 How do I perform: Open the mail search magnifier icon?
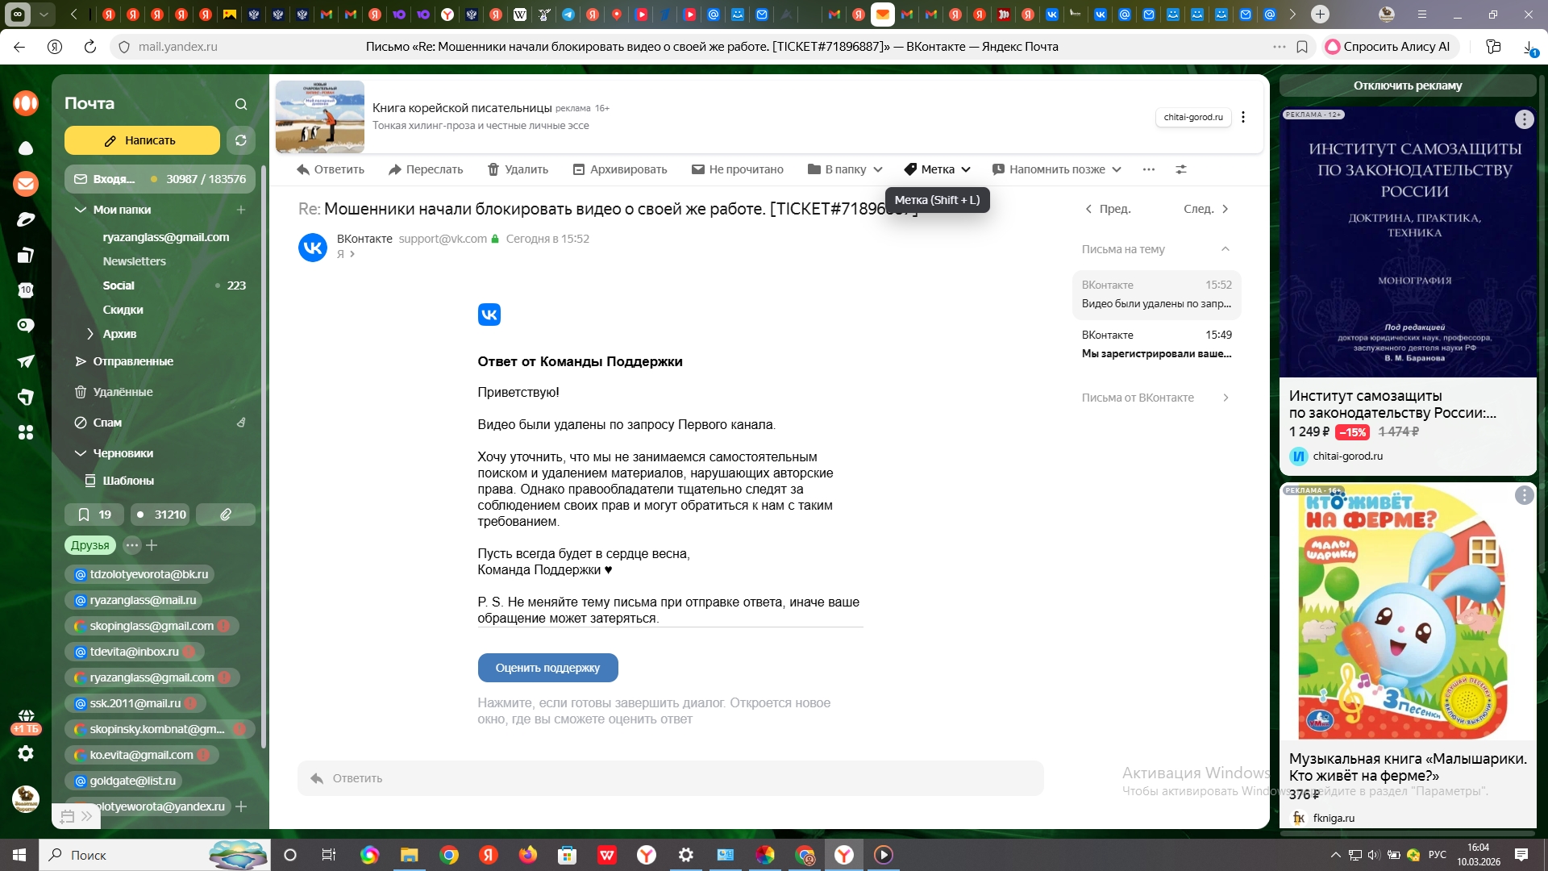click(241, 104)
